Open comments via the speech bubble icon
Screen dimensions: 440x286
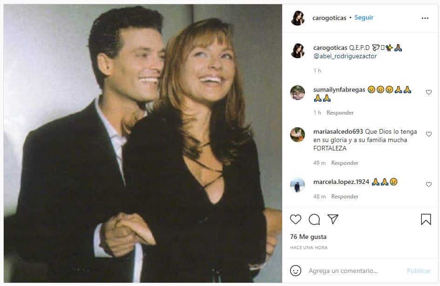point(315,219)
